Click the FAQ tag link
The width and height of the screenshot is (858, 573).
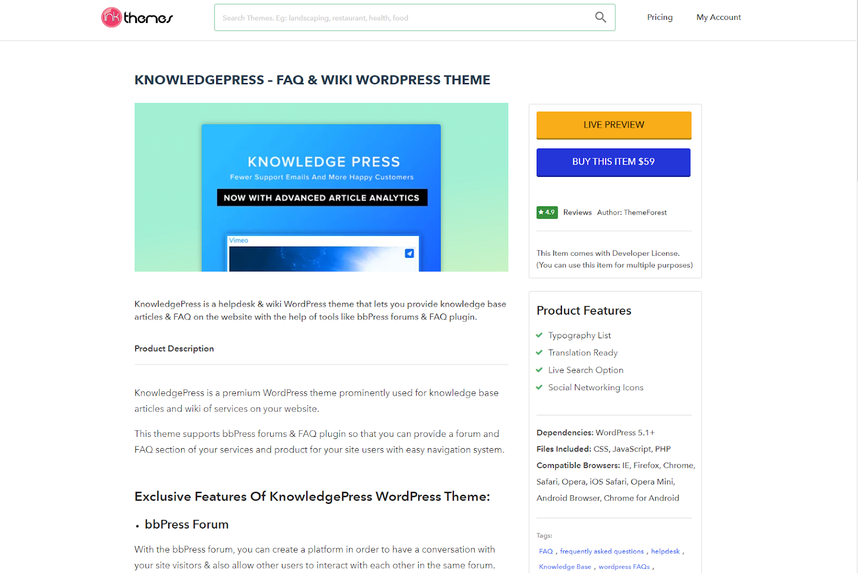coord(546,551)
